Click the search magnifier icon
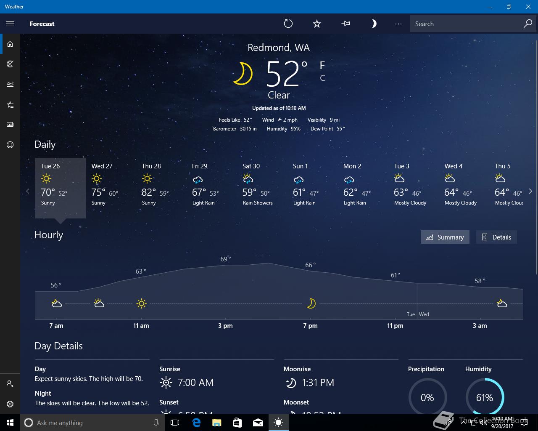 [528, 24]
